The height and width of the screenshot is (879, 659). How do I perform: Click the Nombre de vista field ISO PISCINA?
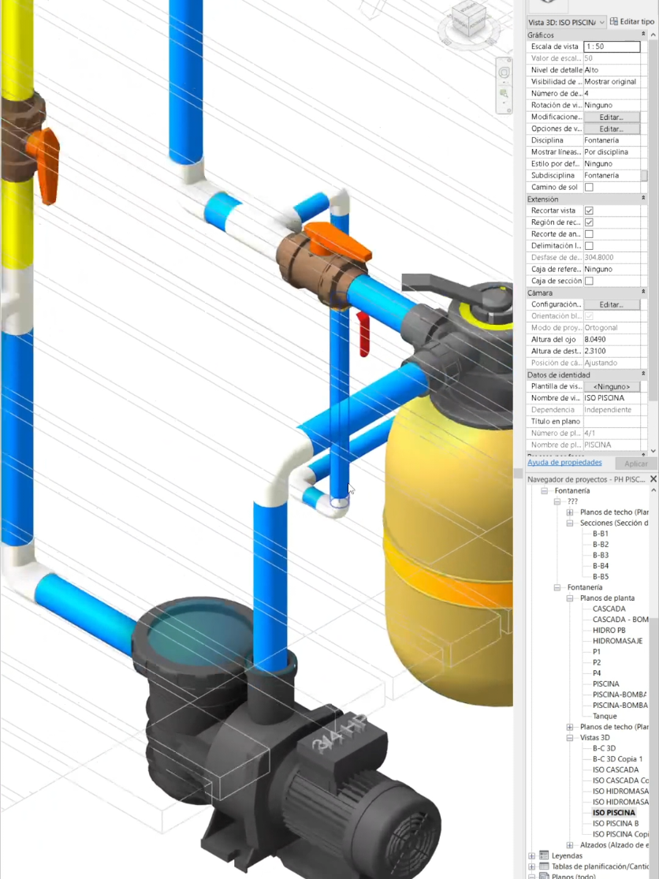coord(612,398)
